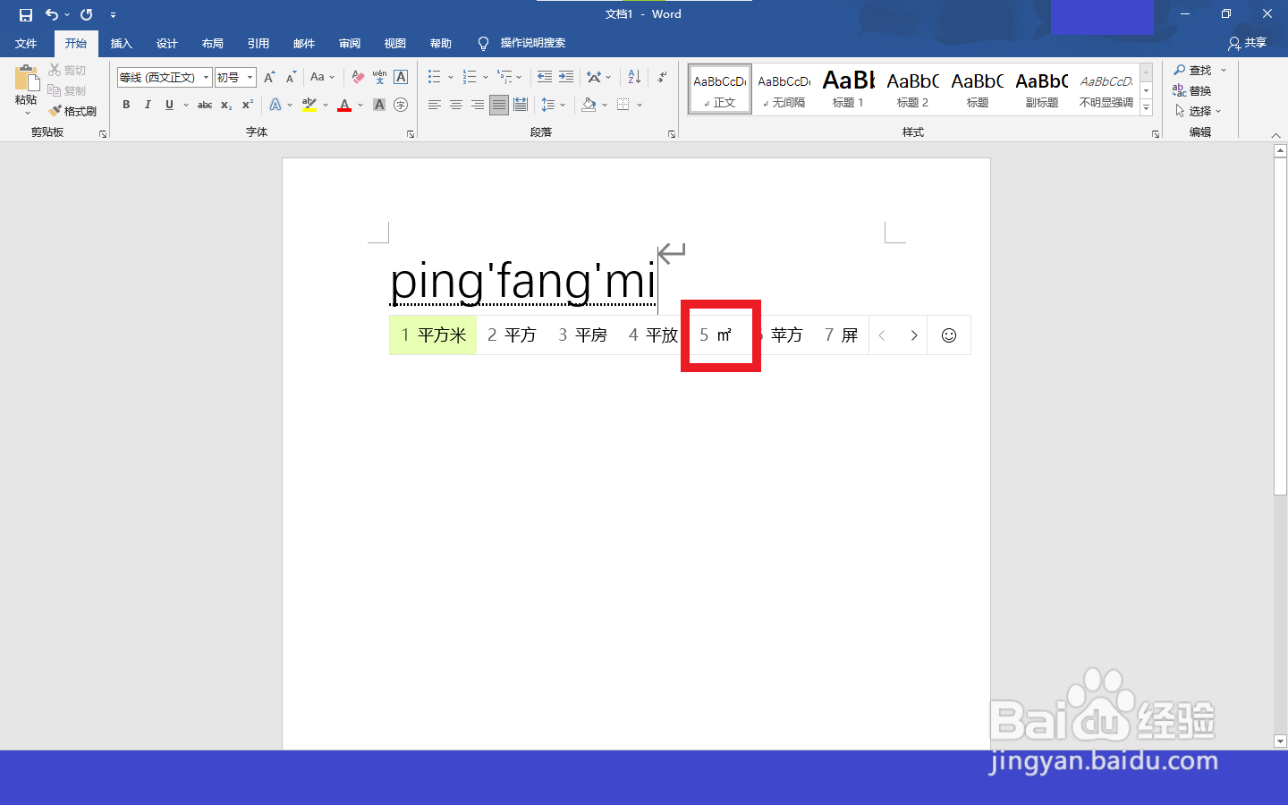
Task: Switch to the 视图 ribbon tab
Action: [x=394, y=43]
